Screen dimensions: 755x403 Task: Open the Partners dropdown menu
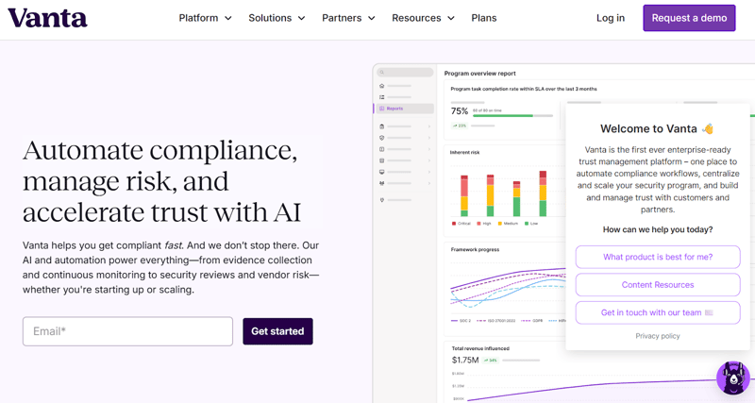[x=348, y=18]
